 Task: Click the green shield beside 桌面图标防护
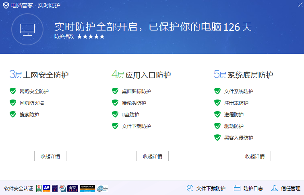pyautogui.click(x=115, y=91)
